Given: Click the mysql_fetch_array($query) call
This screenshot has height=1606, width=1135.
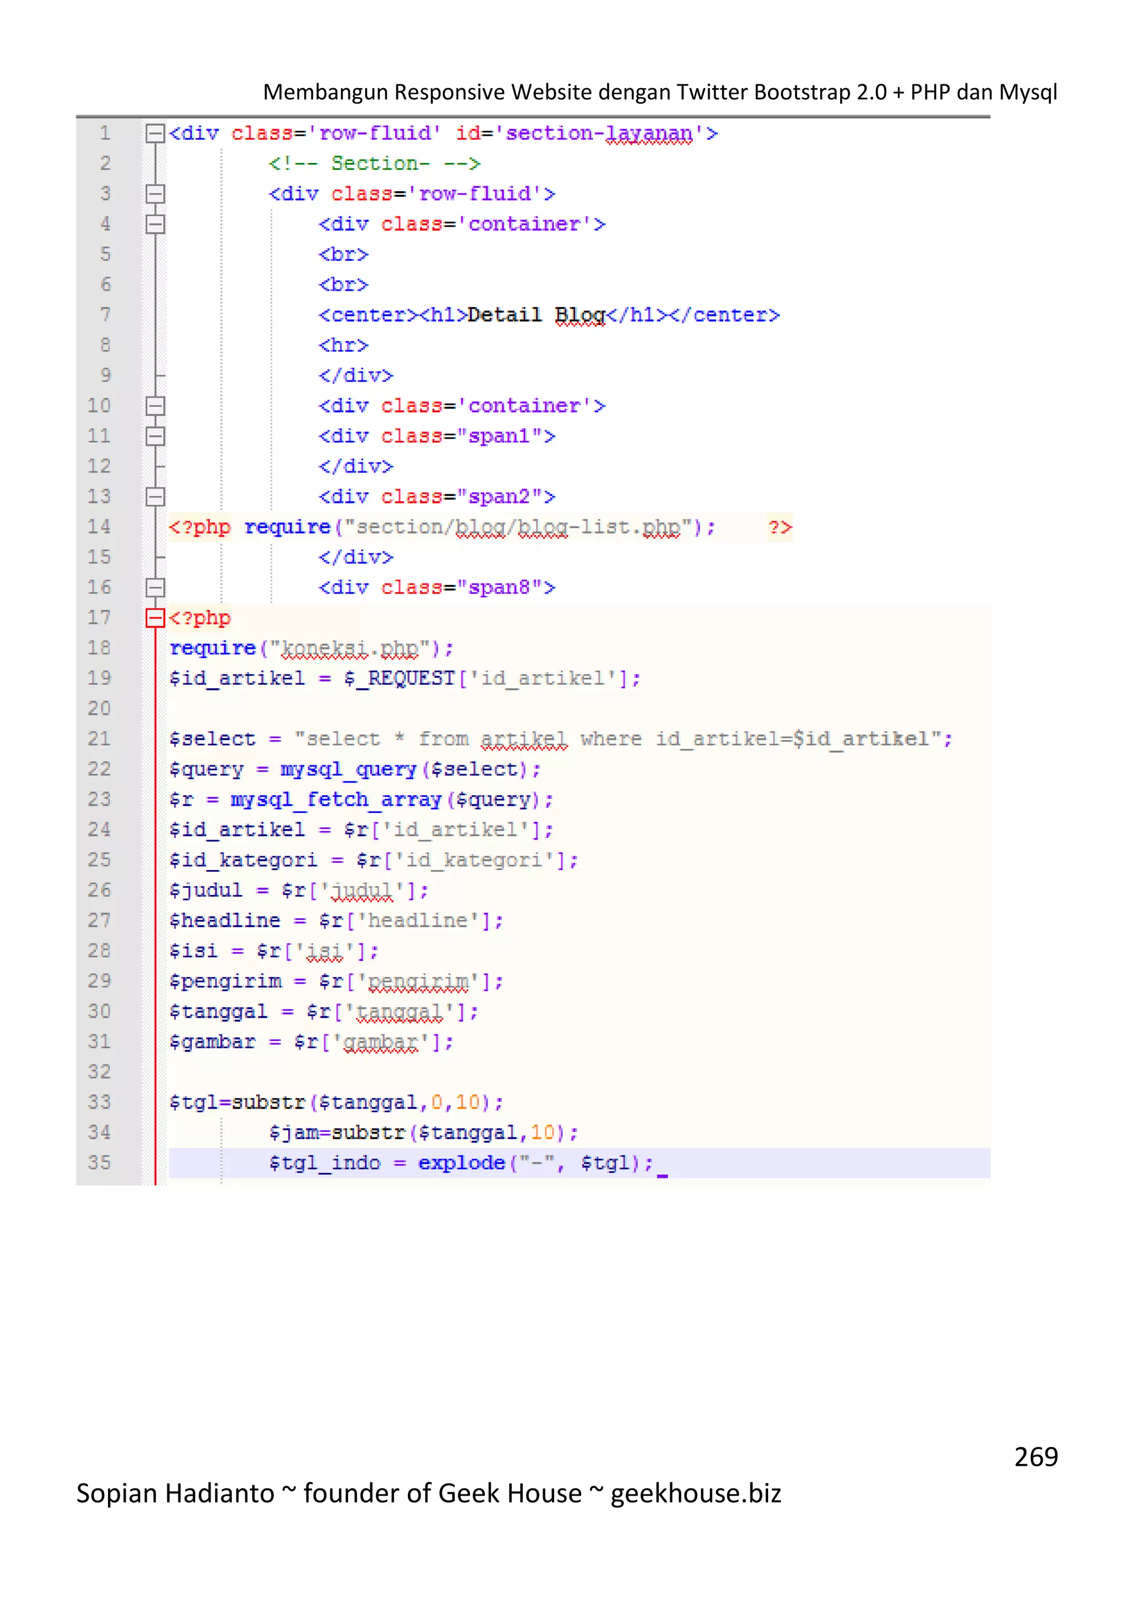Looking at the screenshot, I should (386, 800).
